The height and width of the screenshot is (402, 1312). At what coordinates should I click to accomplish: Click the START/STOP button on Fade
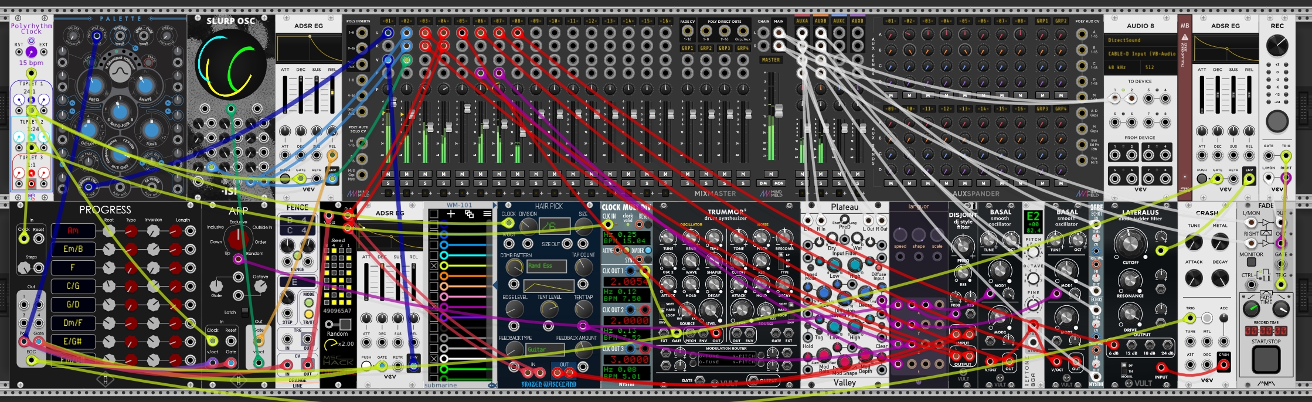coord(1266,359)
